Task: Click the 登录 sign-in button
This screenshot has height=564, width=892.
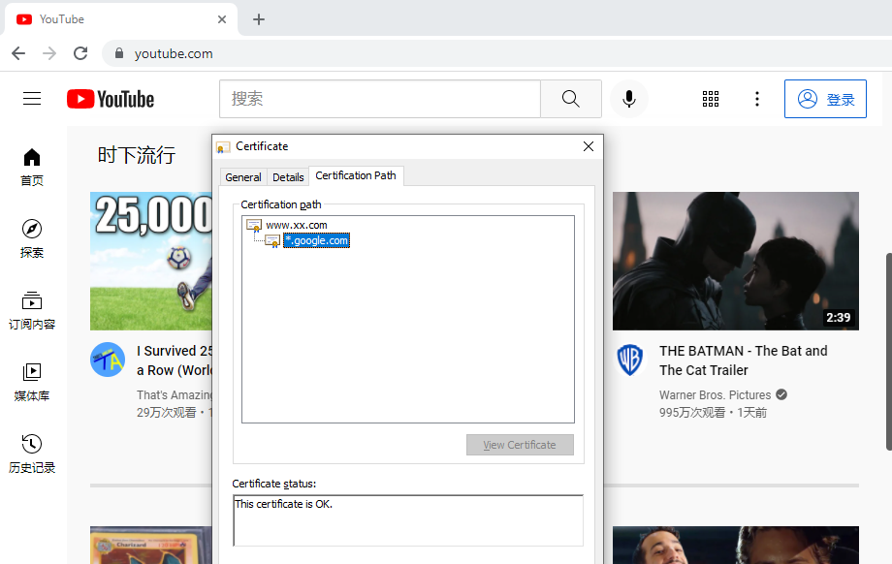Action: [x=825, y=99]
